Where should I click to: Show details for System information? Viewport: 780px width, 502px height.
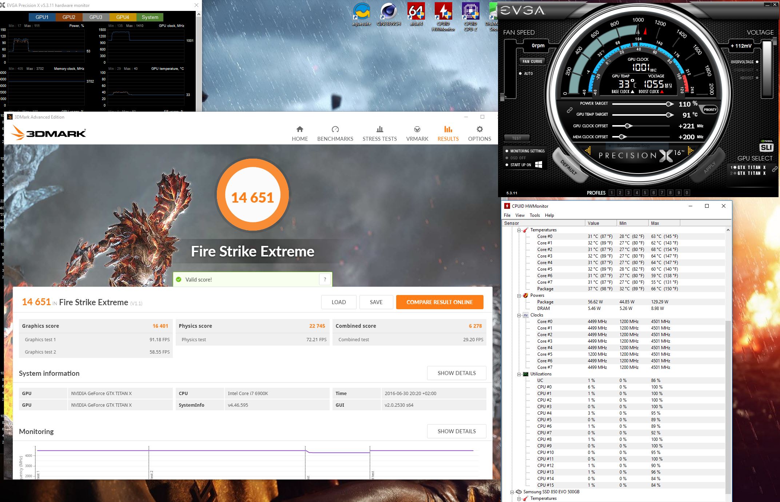[457, 373]
